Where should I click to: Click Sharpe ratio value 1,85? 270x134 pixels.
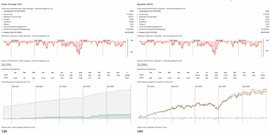click(x=4, y=132)
